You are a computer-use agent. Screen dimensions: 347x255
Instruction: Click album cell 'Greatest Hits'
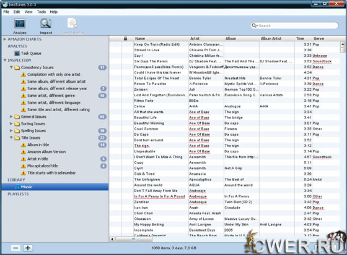[x=235, y=78]
